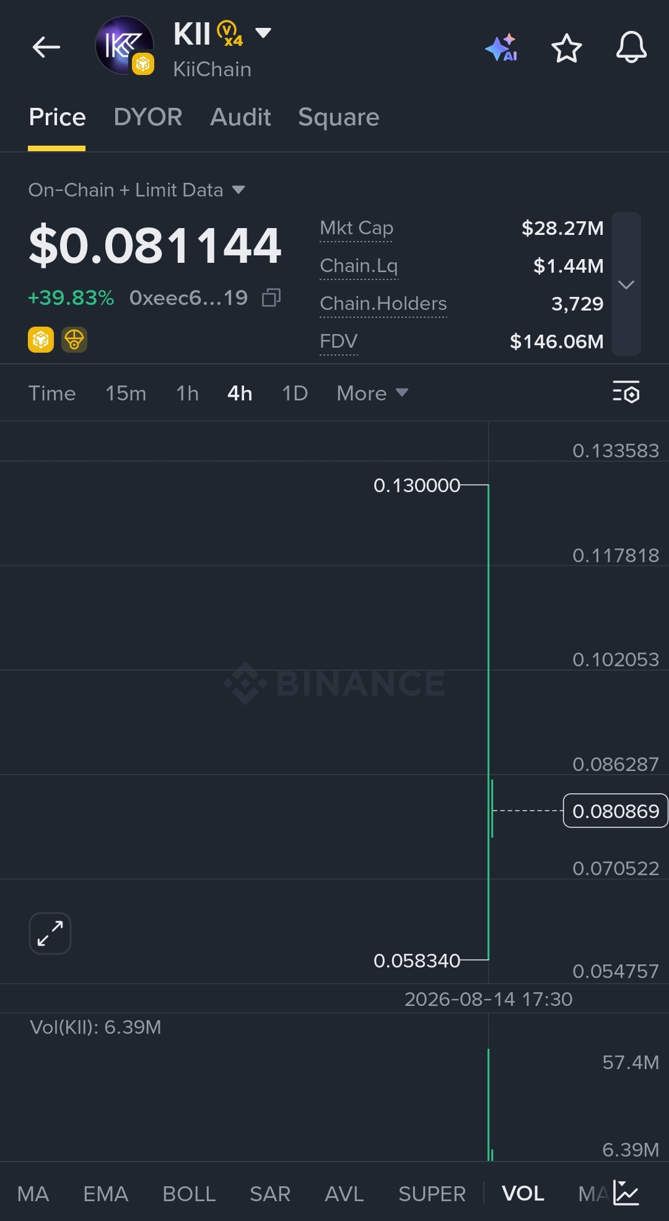This screenshot has width=669, height=1221.
Task: Tap the 0.058340 low price label
Action: tap(417, 961)
